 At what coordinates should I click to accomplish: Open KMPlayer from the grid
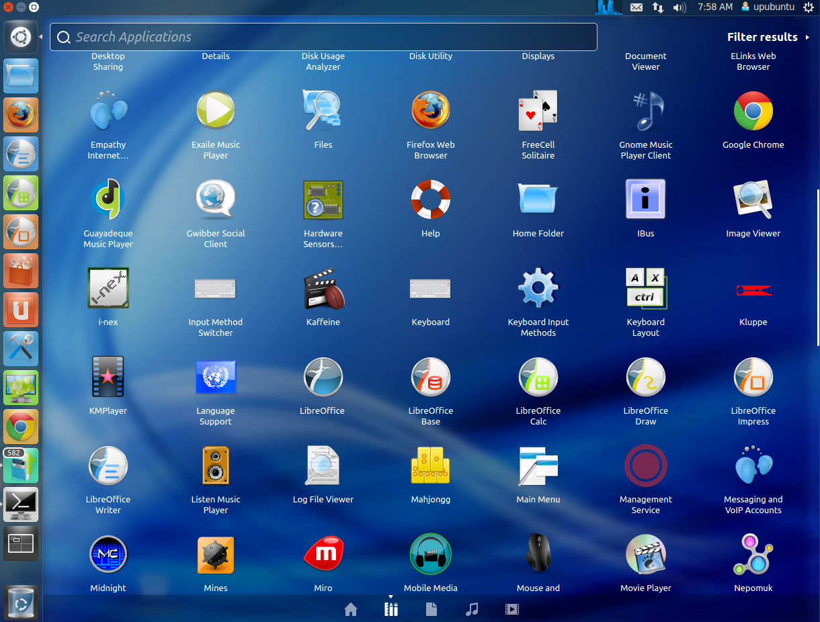[108, 377]
